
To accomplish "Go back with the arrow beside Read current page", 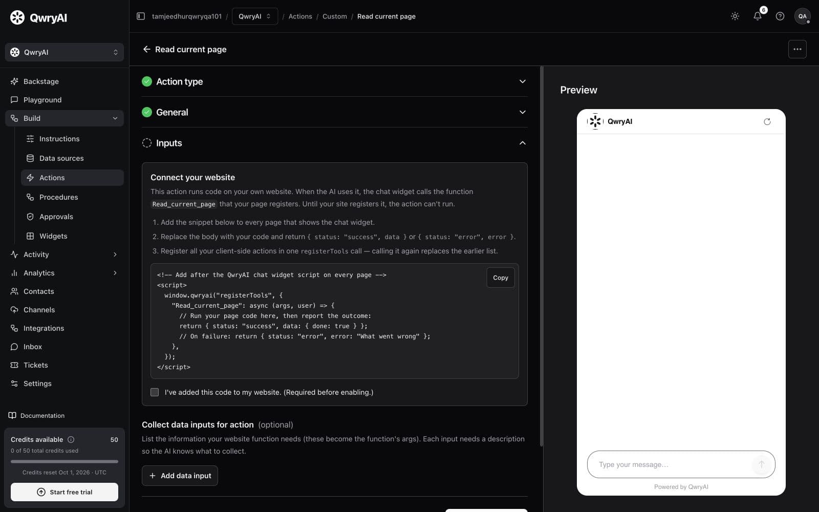I will (146, 49).
